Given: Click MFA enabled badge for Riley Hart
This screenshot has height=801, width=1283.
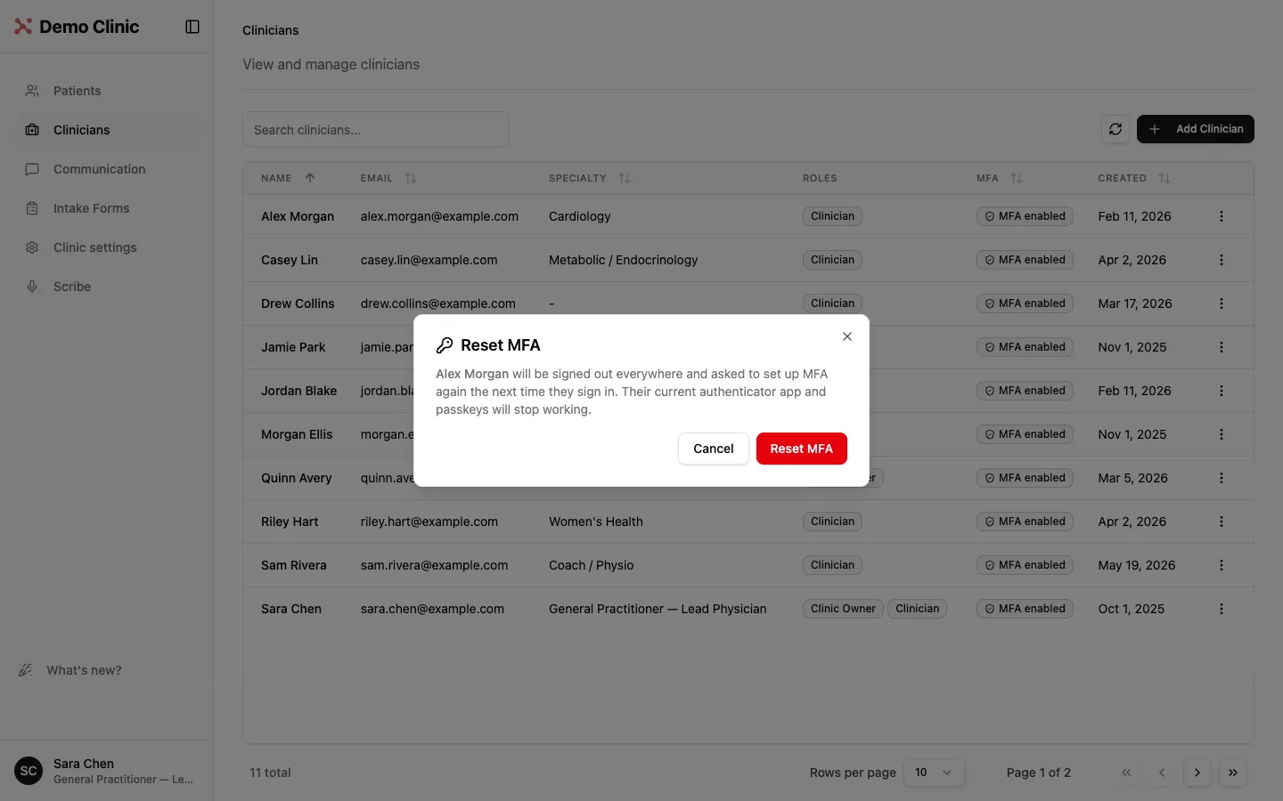Looking at the screenshot, I should click(1025, 522).
